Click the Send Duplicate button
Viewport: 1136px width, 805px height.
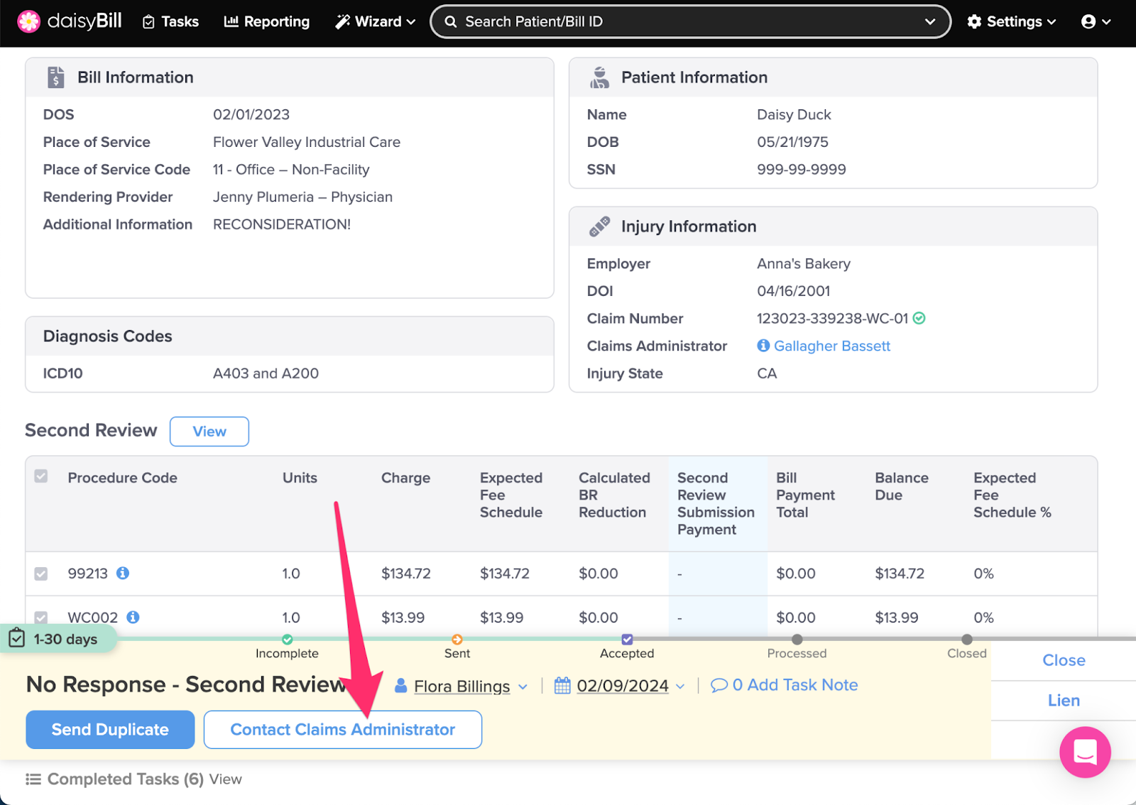(x=110, y=730)
